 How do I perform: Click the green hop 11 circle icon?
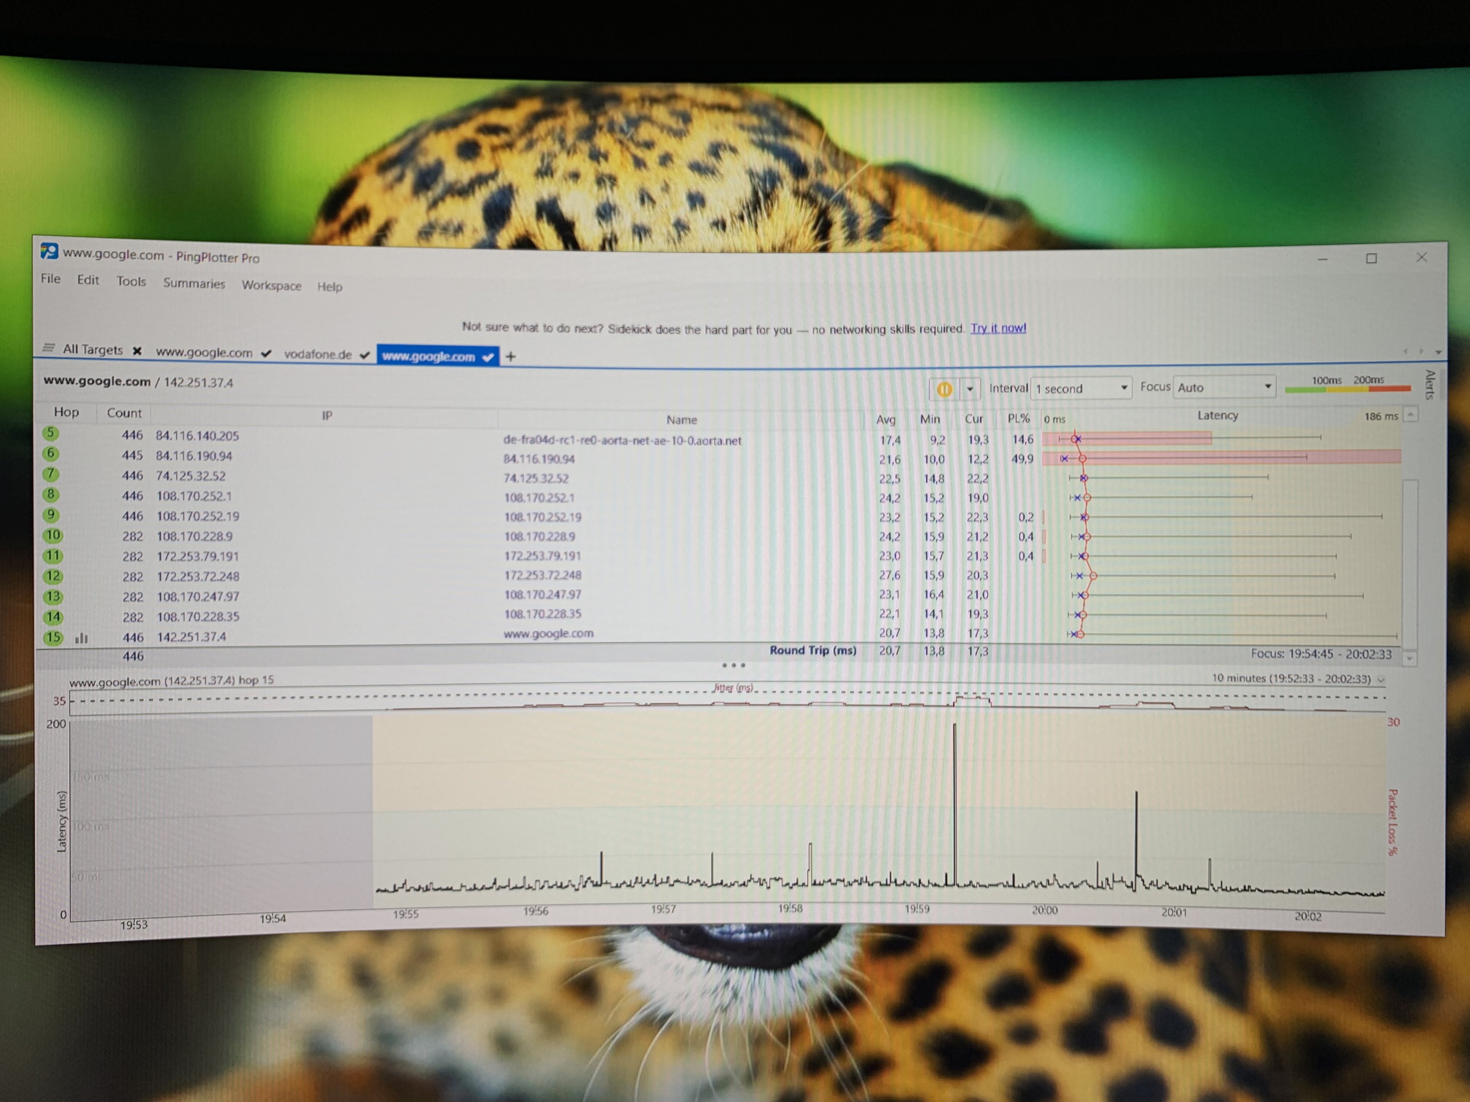click(52, 556)
